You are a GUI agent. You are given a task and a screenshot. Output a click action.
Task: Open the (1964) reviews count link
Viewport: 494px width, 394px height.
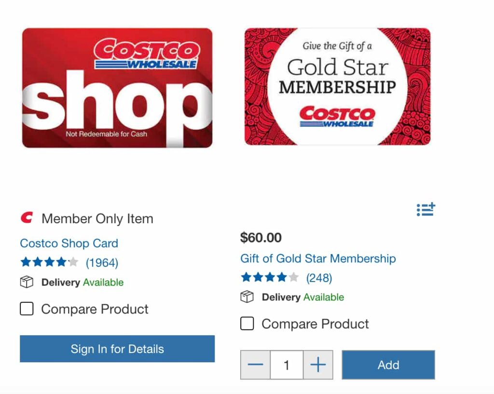point(102,263)
